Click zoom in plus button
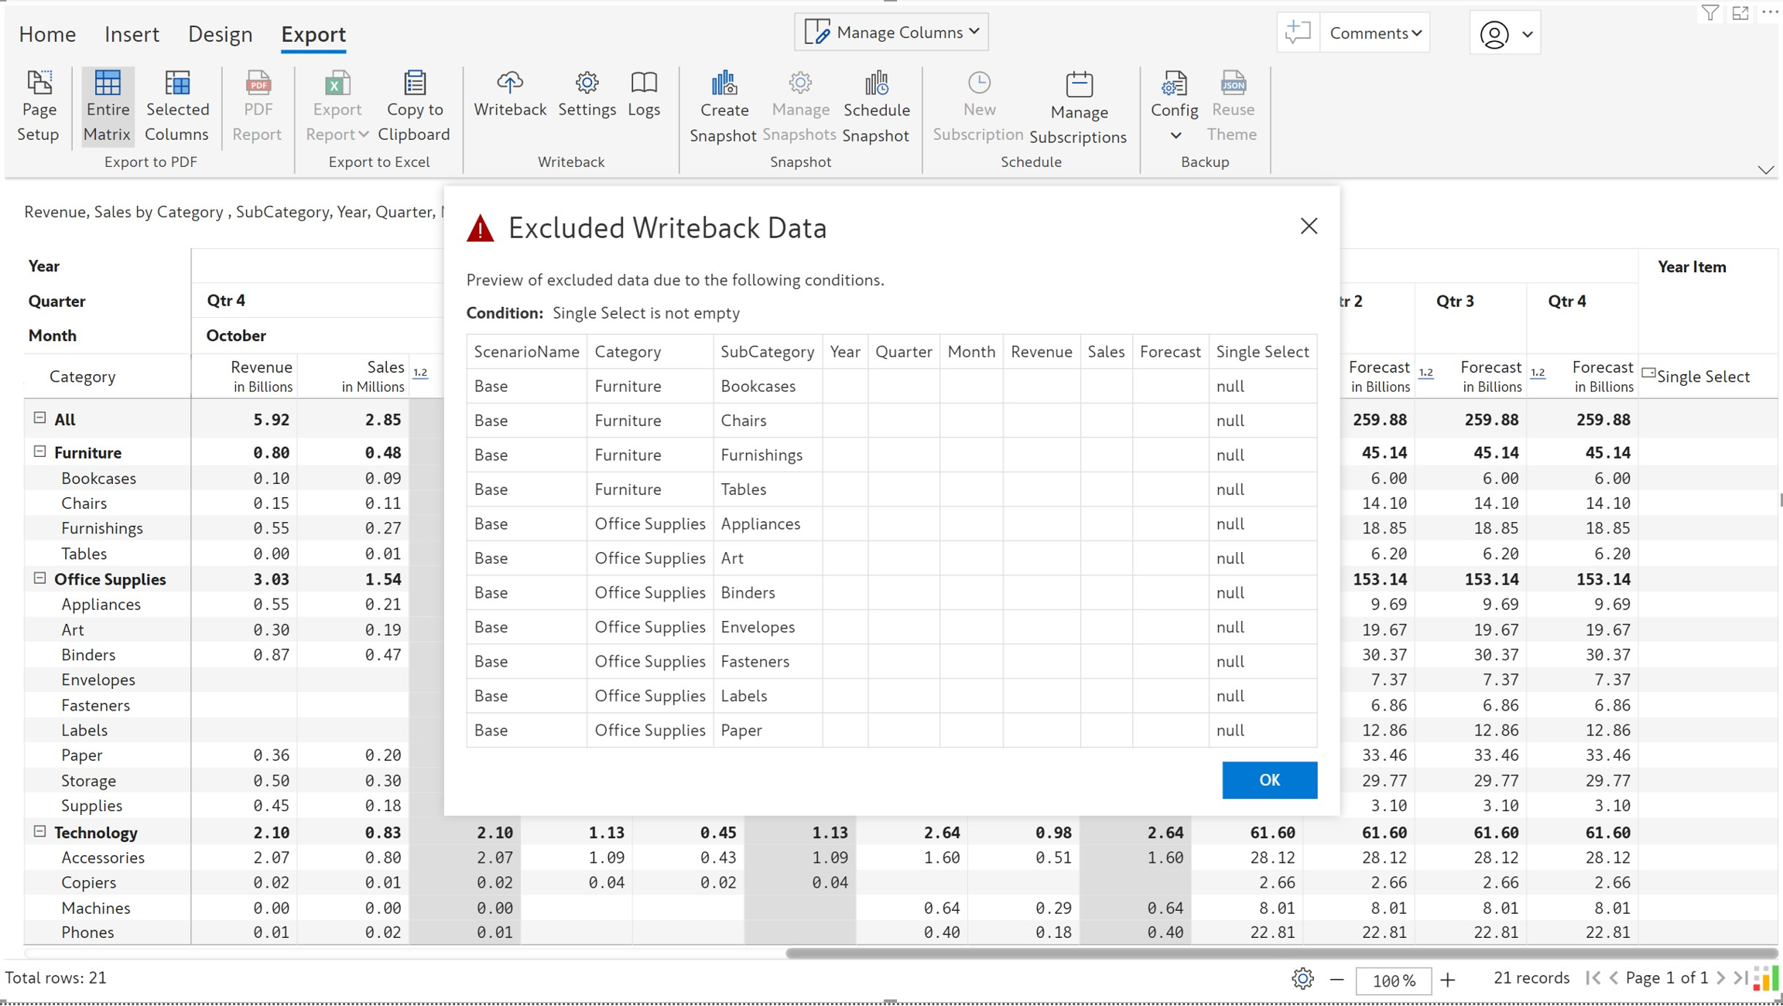The height and width of the screenshot is (1006, 1783). tap(1448, 980)
